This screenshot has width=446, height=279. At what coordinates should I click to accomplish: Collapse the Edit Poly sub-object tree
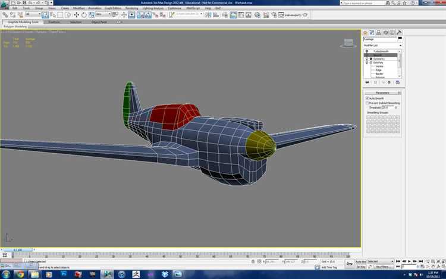[x=371, y=62]
